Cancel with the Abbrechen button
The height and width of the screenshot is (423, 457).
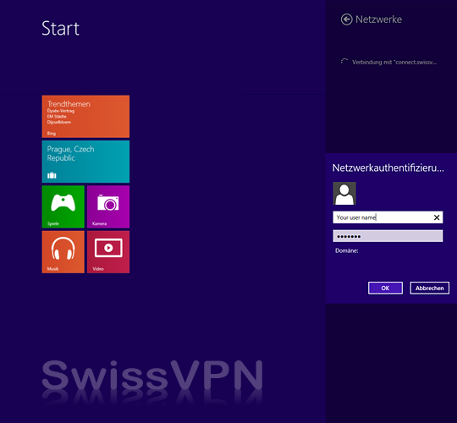pos(429,288)
